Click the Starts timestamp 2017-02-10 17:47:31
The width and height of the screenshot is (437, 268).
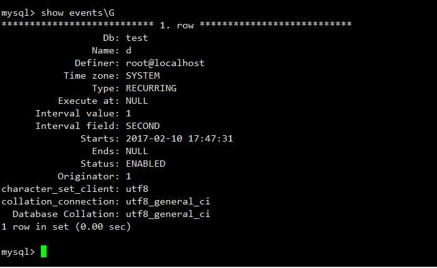point(179,138)
